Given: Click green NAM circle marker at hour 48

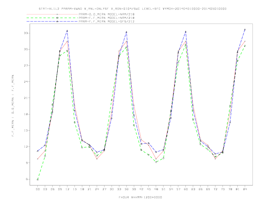Looking at the screenshot, I should [x=156, y=162].
